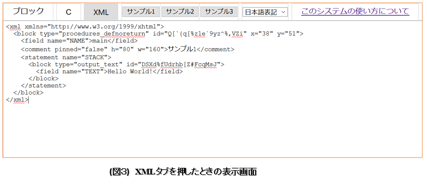Click the Hello World! field line
Screen dimensions: 427x186
click(109, 72)
